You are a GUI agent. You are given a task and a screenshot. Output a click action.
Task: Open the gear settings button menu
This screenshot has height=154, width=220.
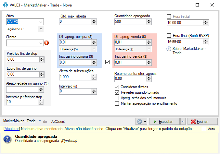[142, 121]
